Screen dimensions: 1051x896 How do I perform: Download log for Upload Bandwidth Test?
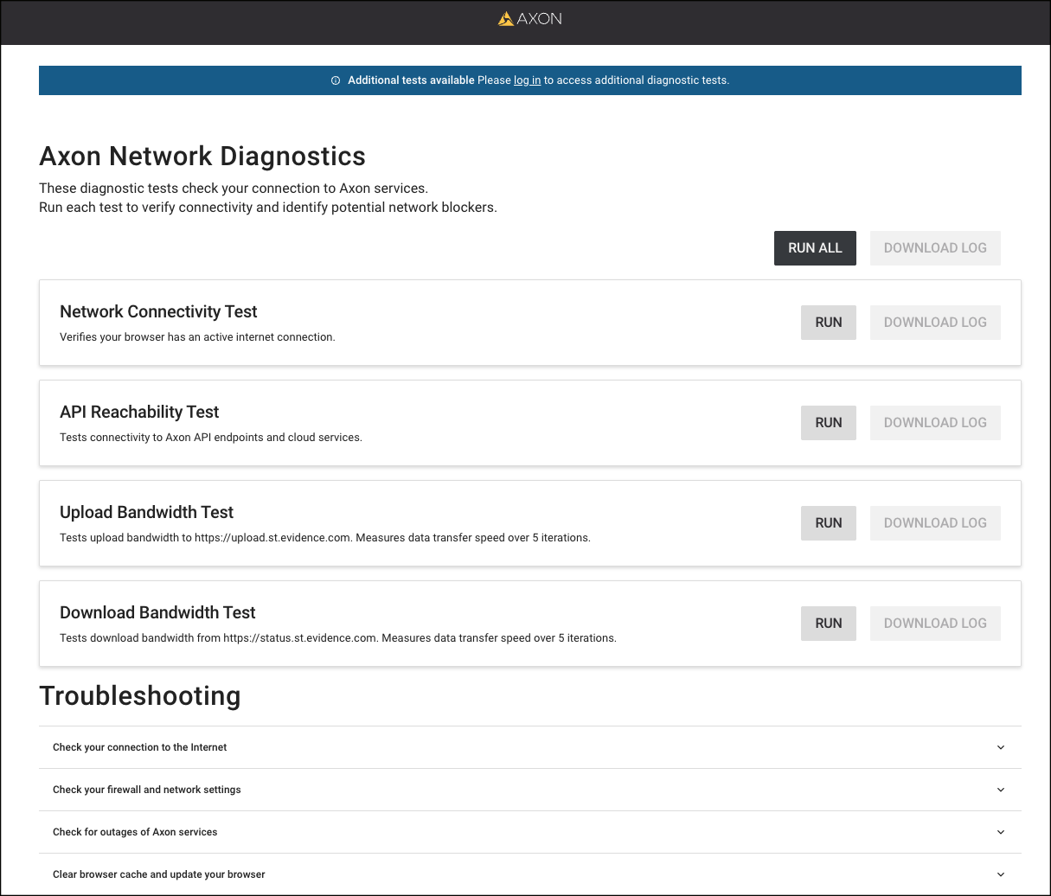point(934,523)
